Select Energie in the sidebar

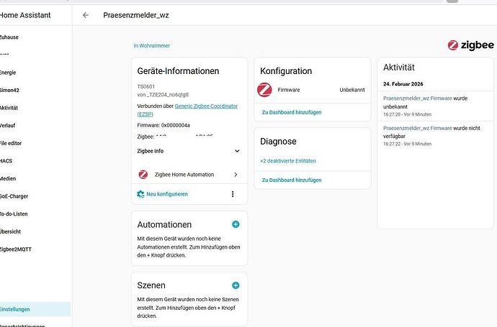[x=8, y=73]
